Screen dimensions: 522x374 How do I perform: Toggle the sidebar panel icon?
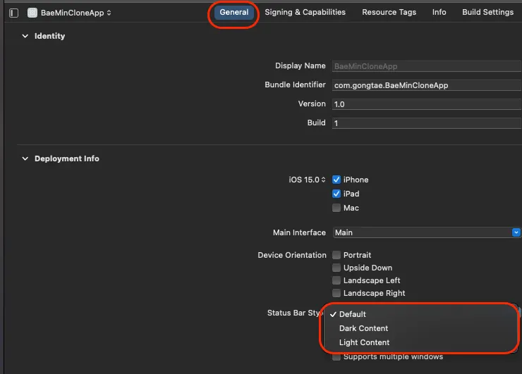tap(14, 13)
